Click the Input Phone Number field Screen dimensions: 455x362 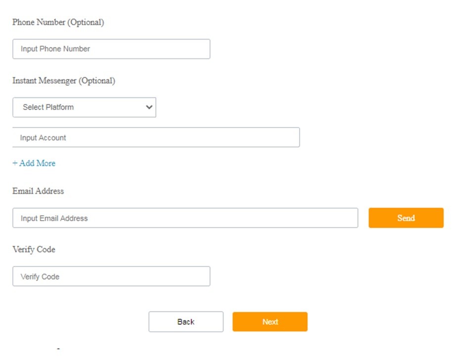coord(111,49)
